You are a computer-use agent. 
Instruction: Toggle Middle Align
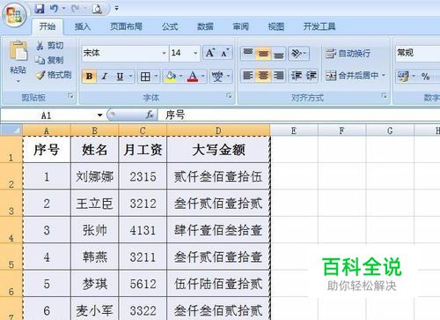coord(263,53)
